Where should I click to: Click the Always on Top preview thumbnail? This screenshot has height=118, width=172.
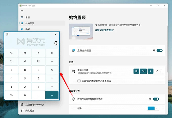(x=81, y=31)
